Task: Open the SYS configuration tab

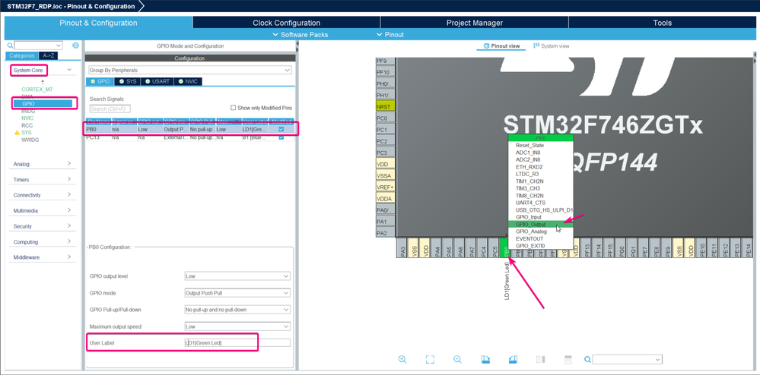Action: [128, 81]
